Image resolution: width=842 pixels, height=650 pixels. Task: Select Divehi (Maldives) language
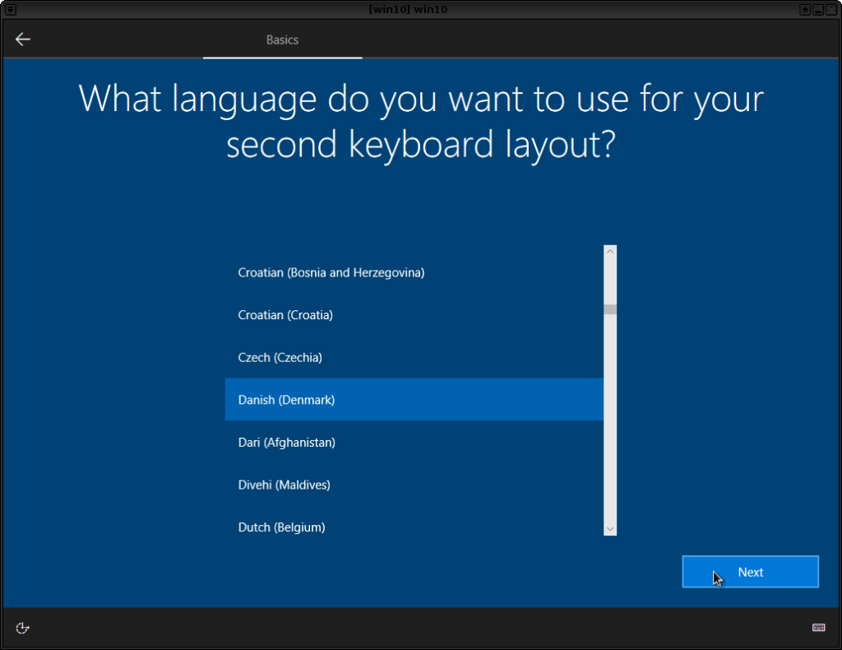414,485
